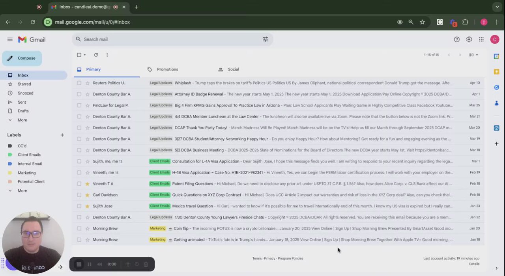This screenshot has height=276, width=505.
Task: Open the Snoozed folder
Action: coord(25,93)
